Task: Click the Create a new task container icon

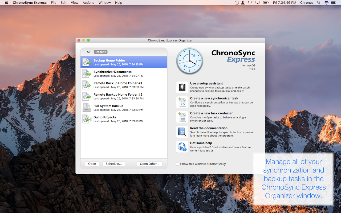Action: coord(182,117)
